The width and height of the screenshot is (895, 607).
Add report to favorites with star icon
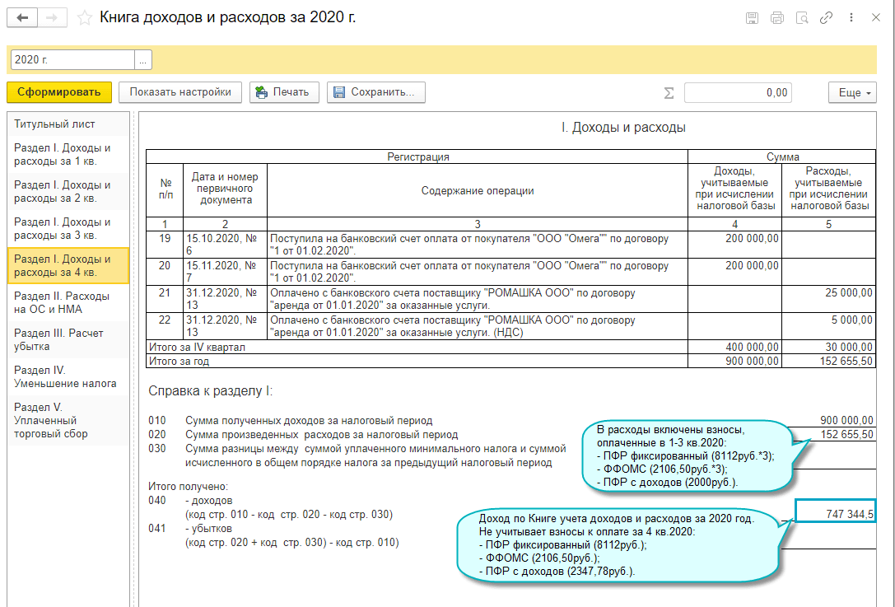pyautogui.click(x=85, y=18)
